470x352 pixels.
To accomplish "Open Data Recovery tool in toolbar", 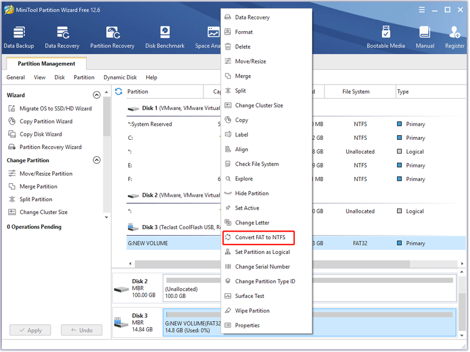I will tap(62, 37).
